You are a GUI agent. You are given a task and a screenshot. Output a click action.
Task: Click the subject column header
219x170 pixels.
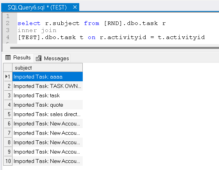coord(48,68)
